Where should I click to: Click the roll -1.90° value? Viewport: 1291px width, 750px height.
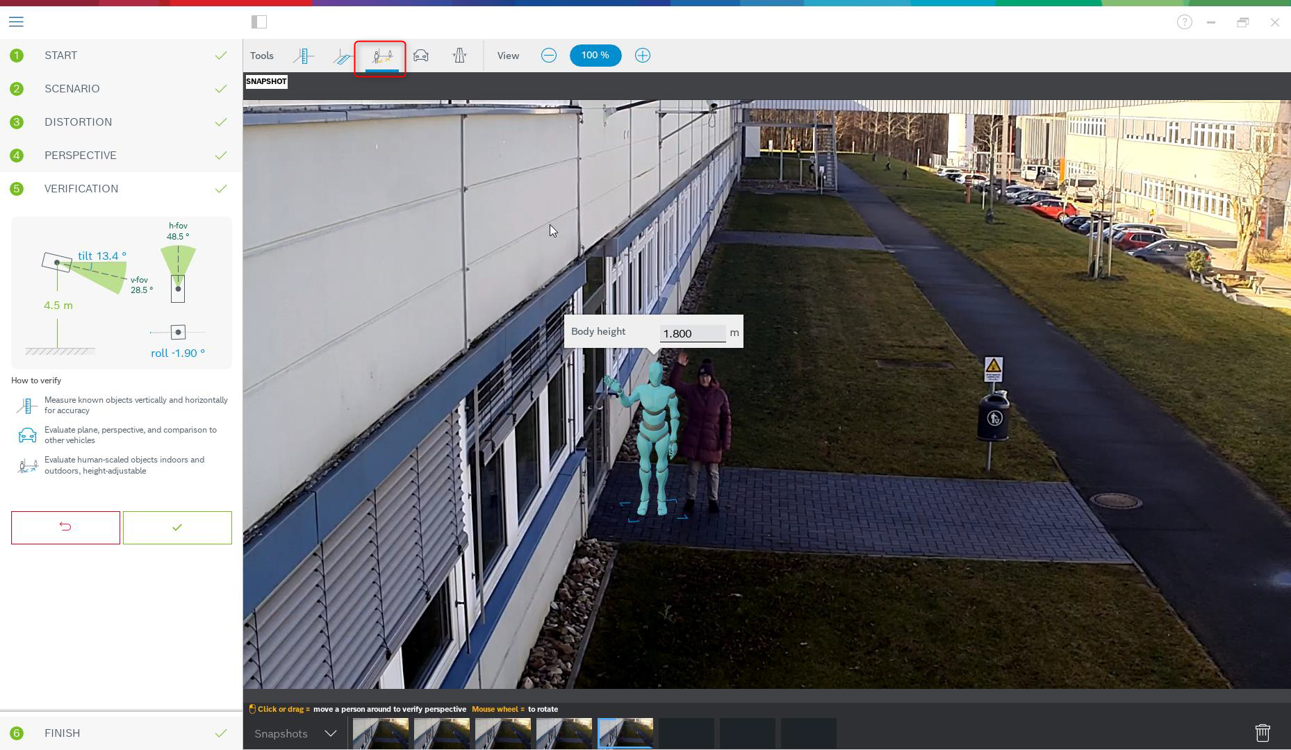pyautogui.click(x=178, y=353)
